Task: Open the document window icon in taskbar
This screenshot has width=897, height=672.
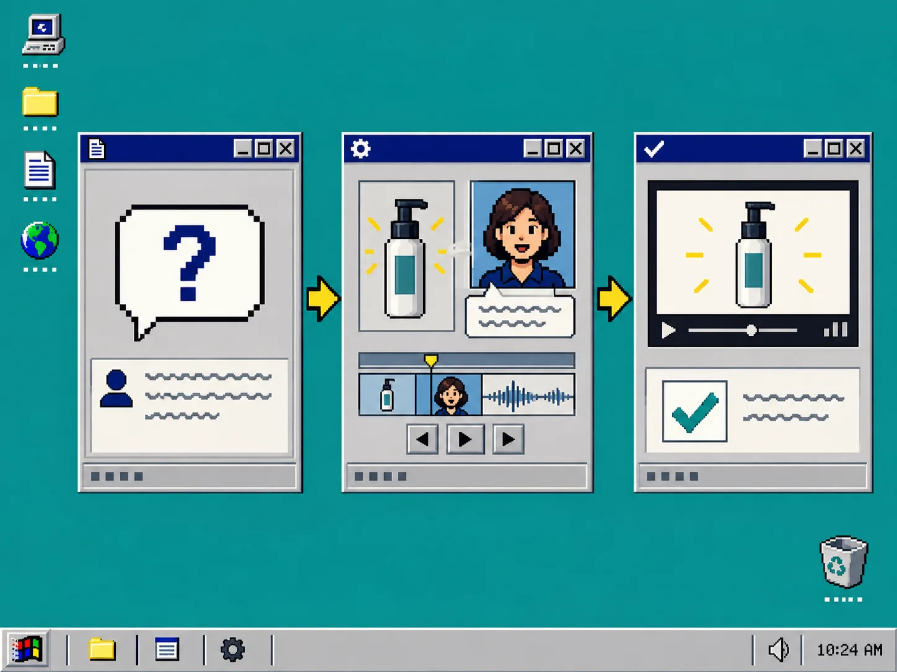Action: pos(167,649)
